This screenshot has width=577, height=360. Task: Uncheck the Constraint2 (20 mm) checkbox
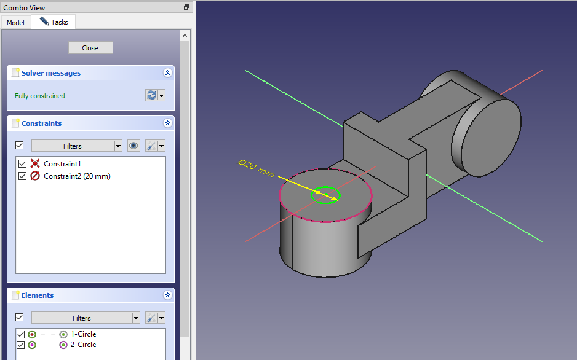click(23, 176)
